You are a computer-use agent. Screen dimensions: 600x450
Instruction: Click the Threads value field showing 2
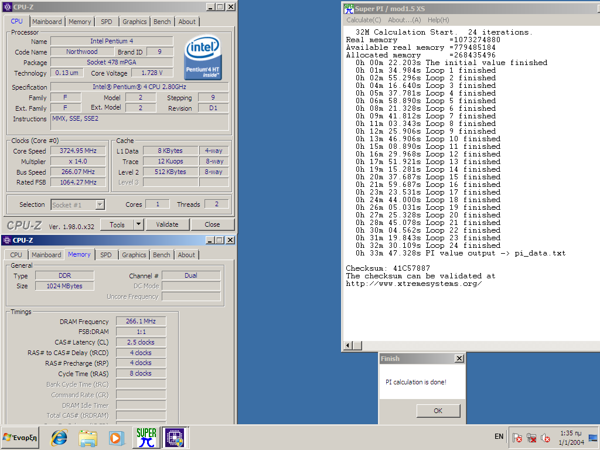[x=217, y=204]
